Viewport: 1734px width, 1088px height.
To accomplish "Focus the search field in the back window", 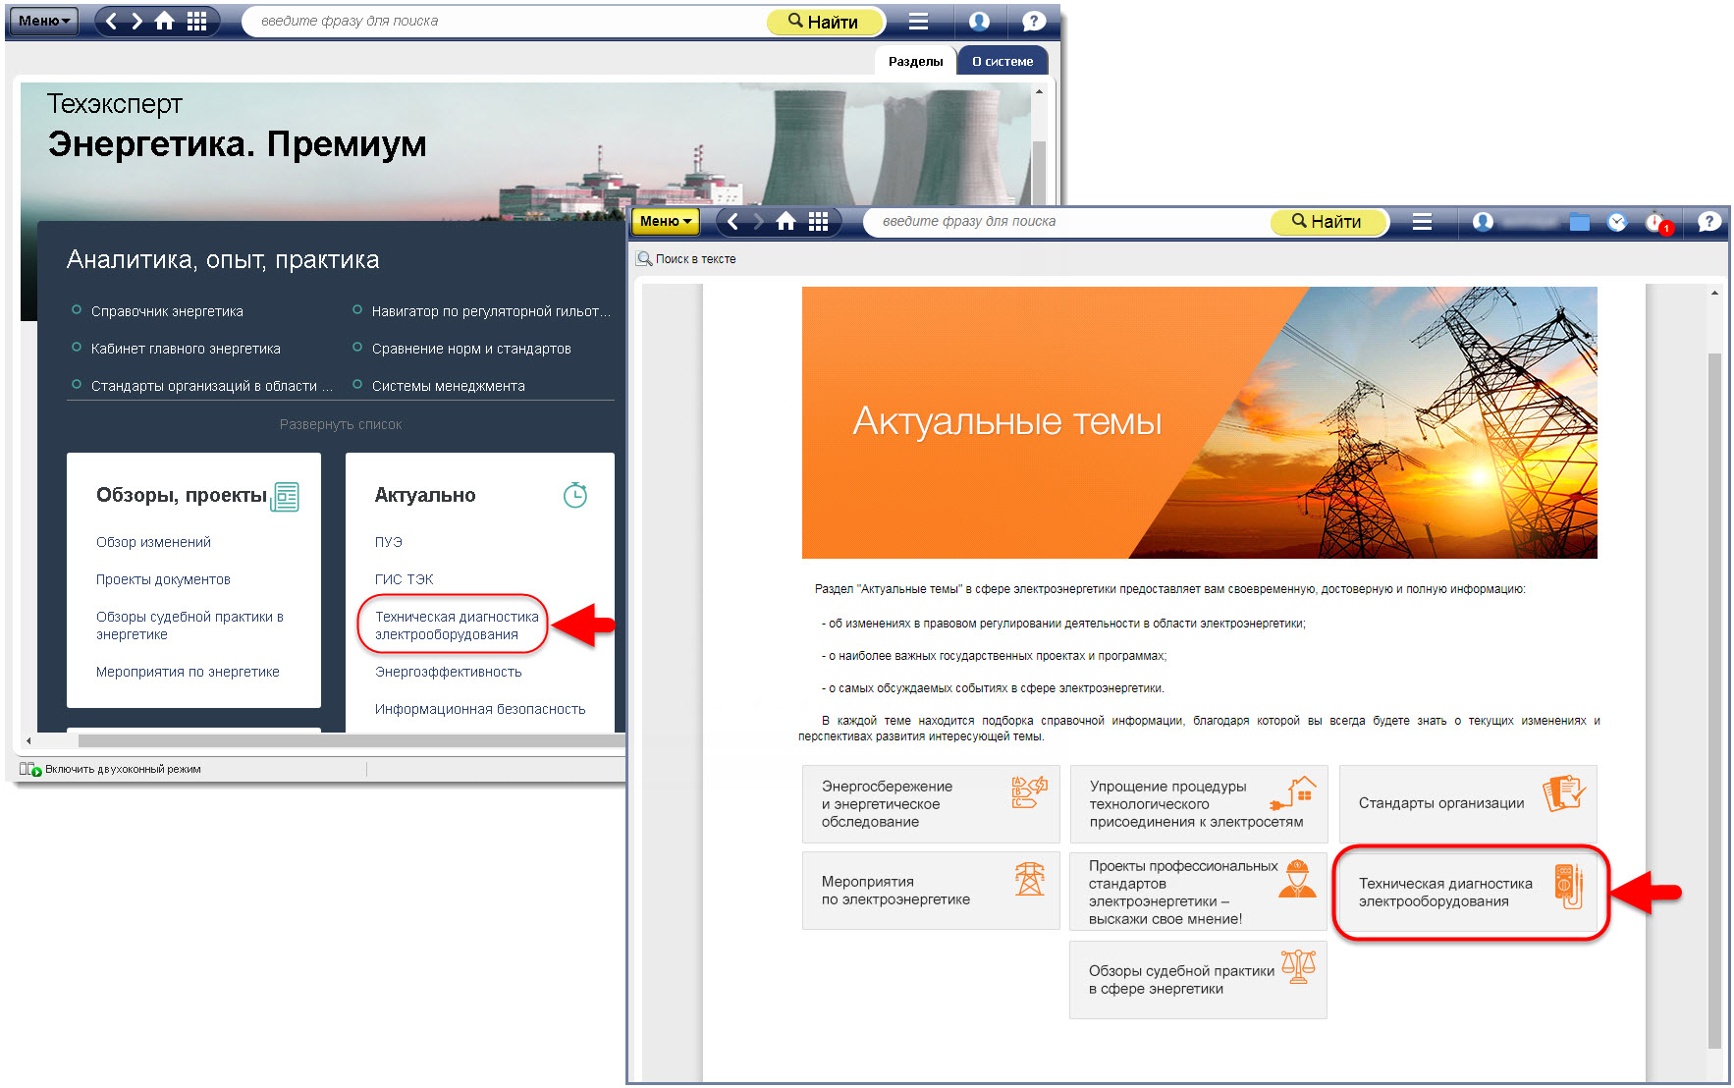I will tap(506, 21).
